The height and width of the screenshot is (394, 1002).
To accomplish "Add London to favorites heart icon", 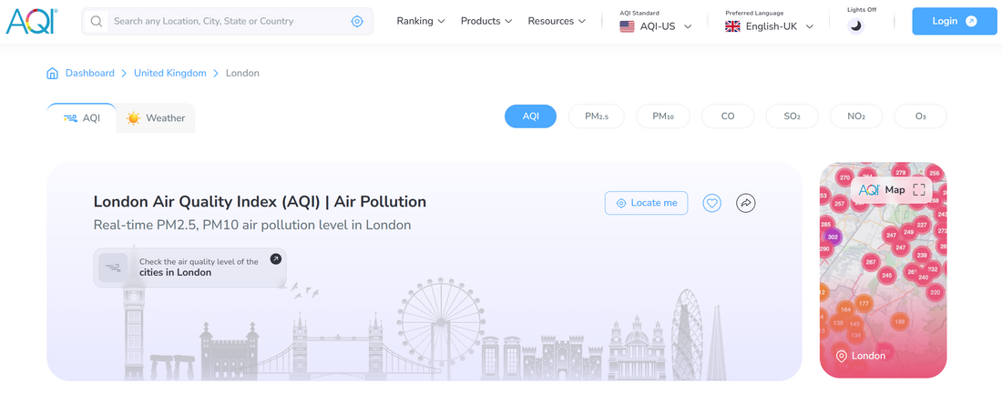I will tap(712, 203).
